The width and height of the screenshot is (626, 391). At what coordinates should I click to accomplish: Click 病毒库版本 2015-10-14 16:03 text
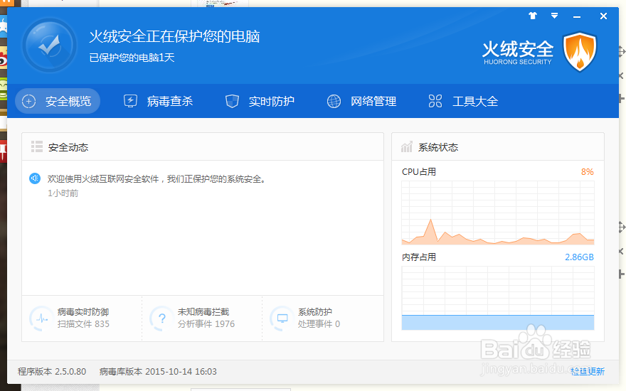(158, 371)
